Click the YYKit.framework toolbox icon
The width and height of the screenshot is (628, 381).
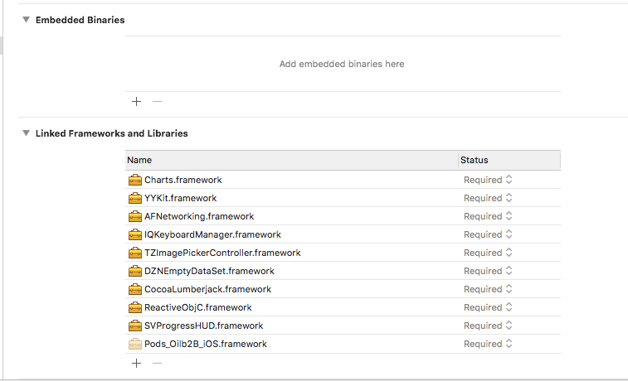[x=135, y=198]
